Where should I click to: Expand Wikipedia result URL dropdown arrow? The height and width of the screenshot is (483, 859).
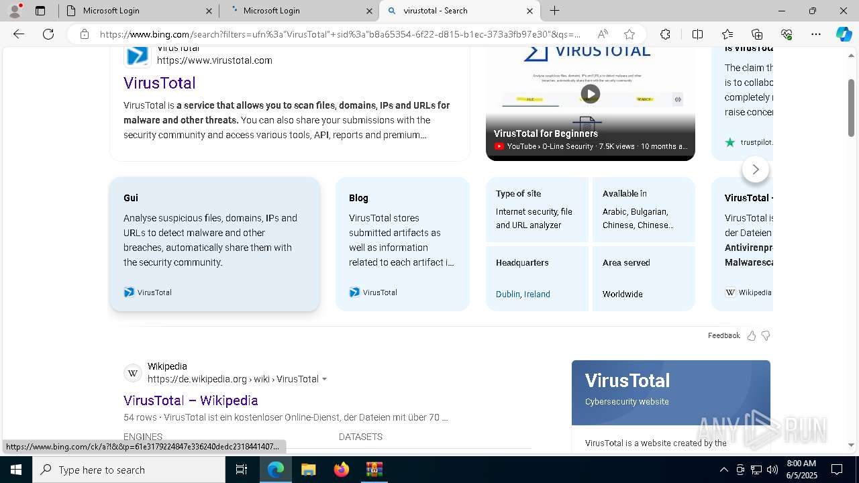pyautogui.click(x=324, y=380)
